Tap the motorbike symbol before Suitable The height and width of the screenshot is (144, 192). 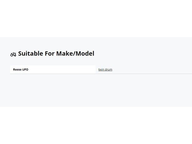[13, 54]
